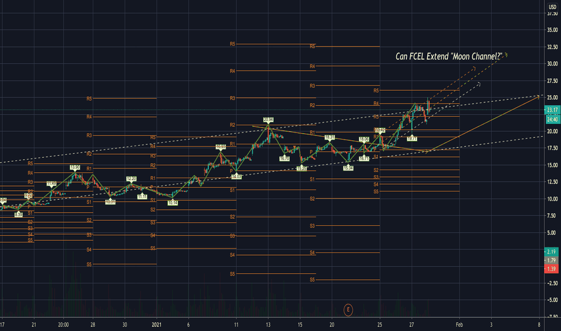Screen dimensions: 561x331
Task: Click date 28 on the time axis
Action: coord(93,325)
